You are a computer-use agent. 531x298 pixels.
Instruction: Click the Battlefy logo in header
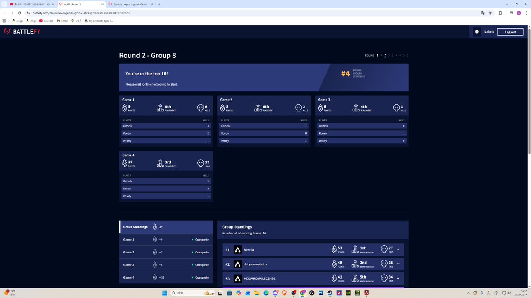[x=22, y=32]
